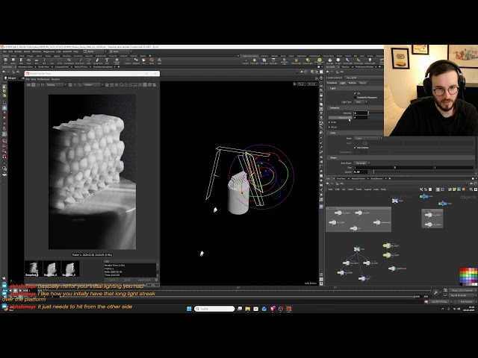Select the Grid shelf tool
This screenshot has height=358, width=478.
tap(37, 61)
